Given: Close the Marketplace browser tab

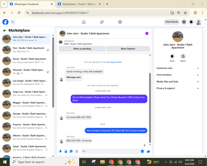Looking at the screenshot, I should click(100, 4).
